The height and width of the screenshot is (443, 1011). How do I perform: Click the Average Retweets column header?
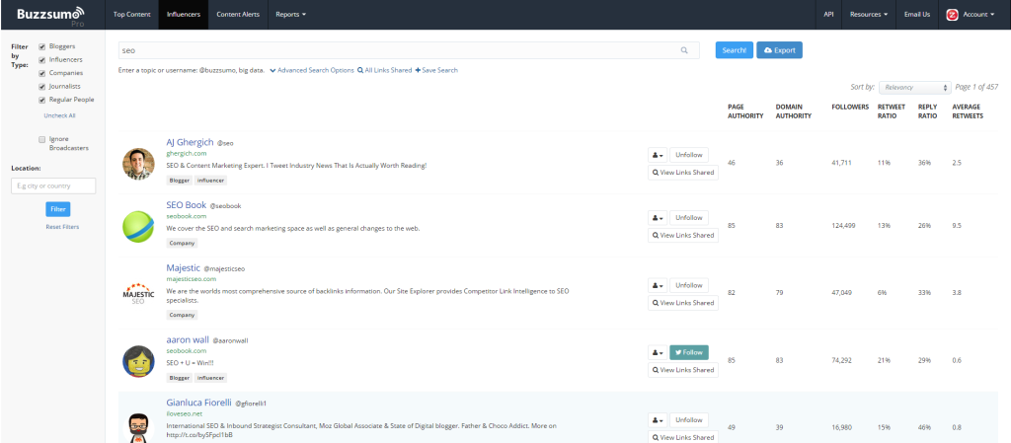[968, 111]
